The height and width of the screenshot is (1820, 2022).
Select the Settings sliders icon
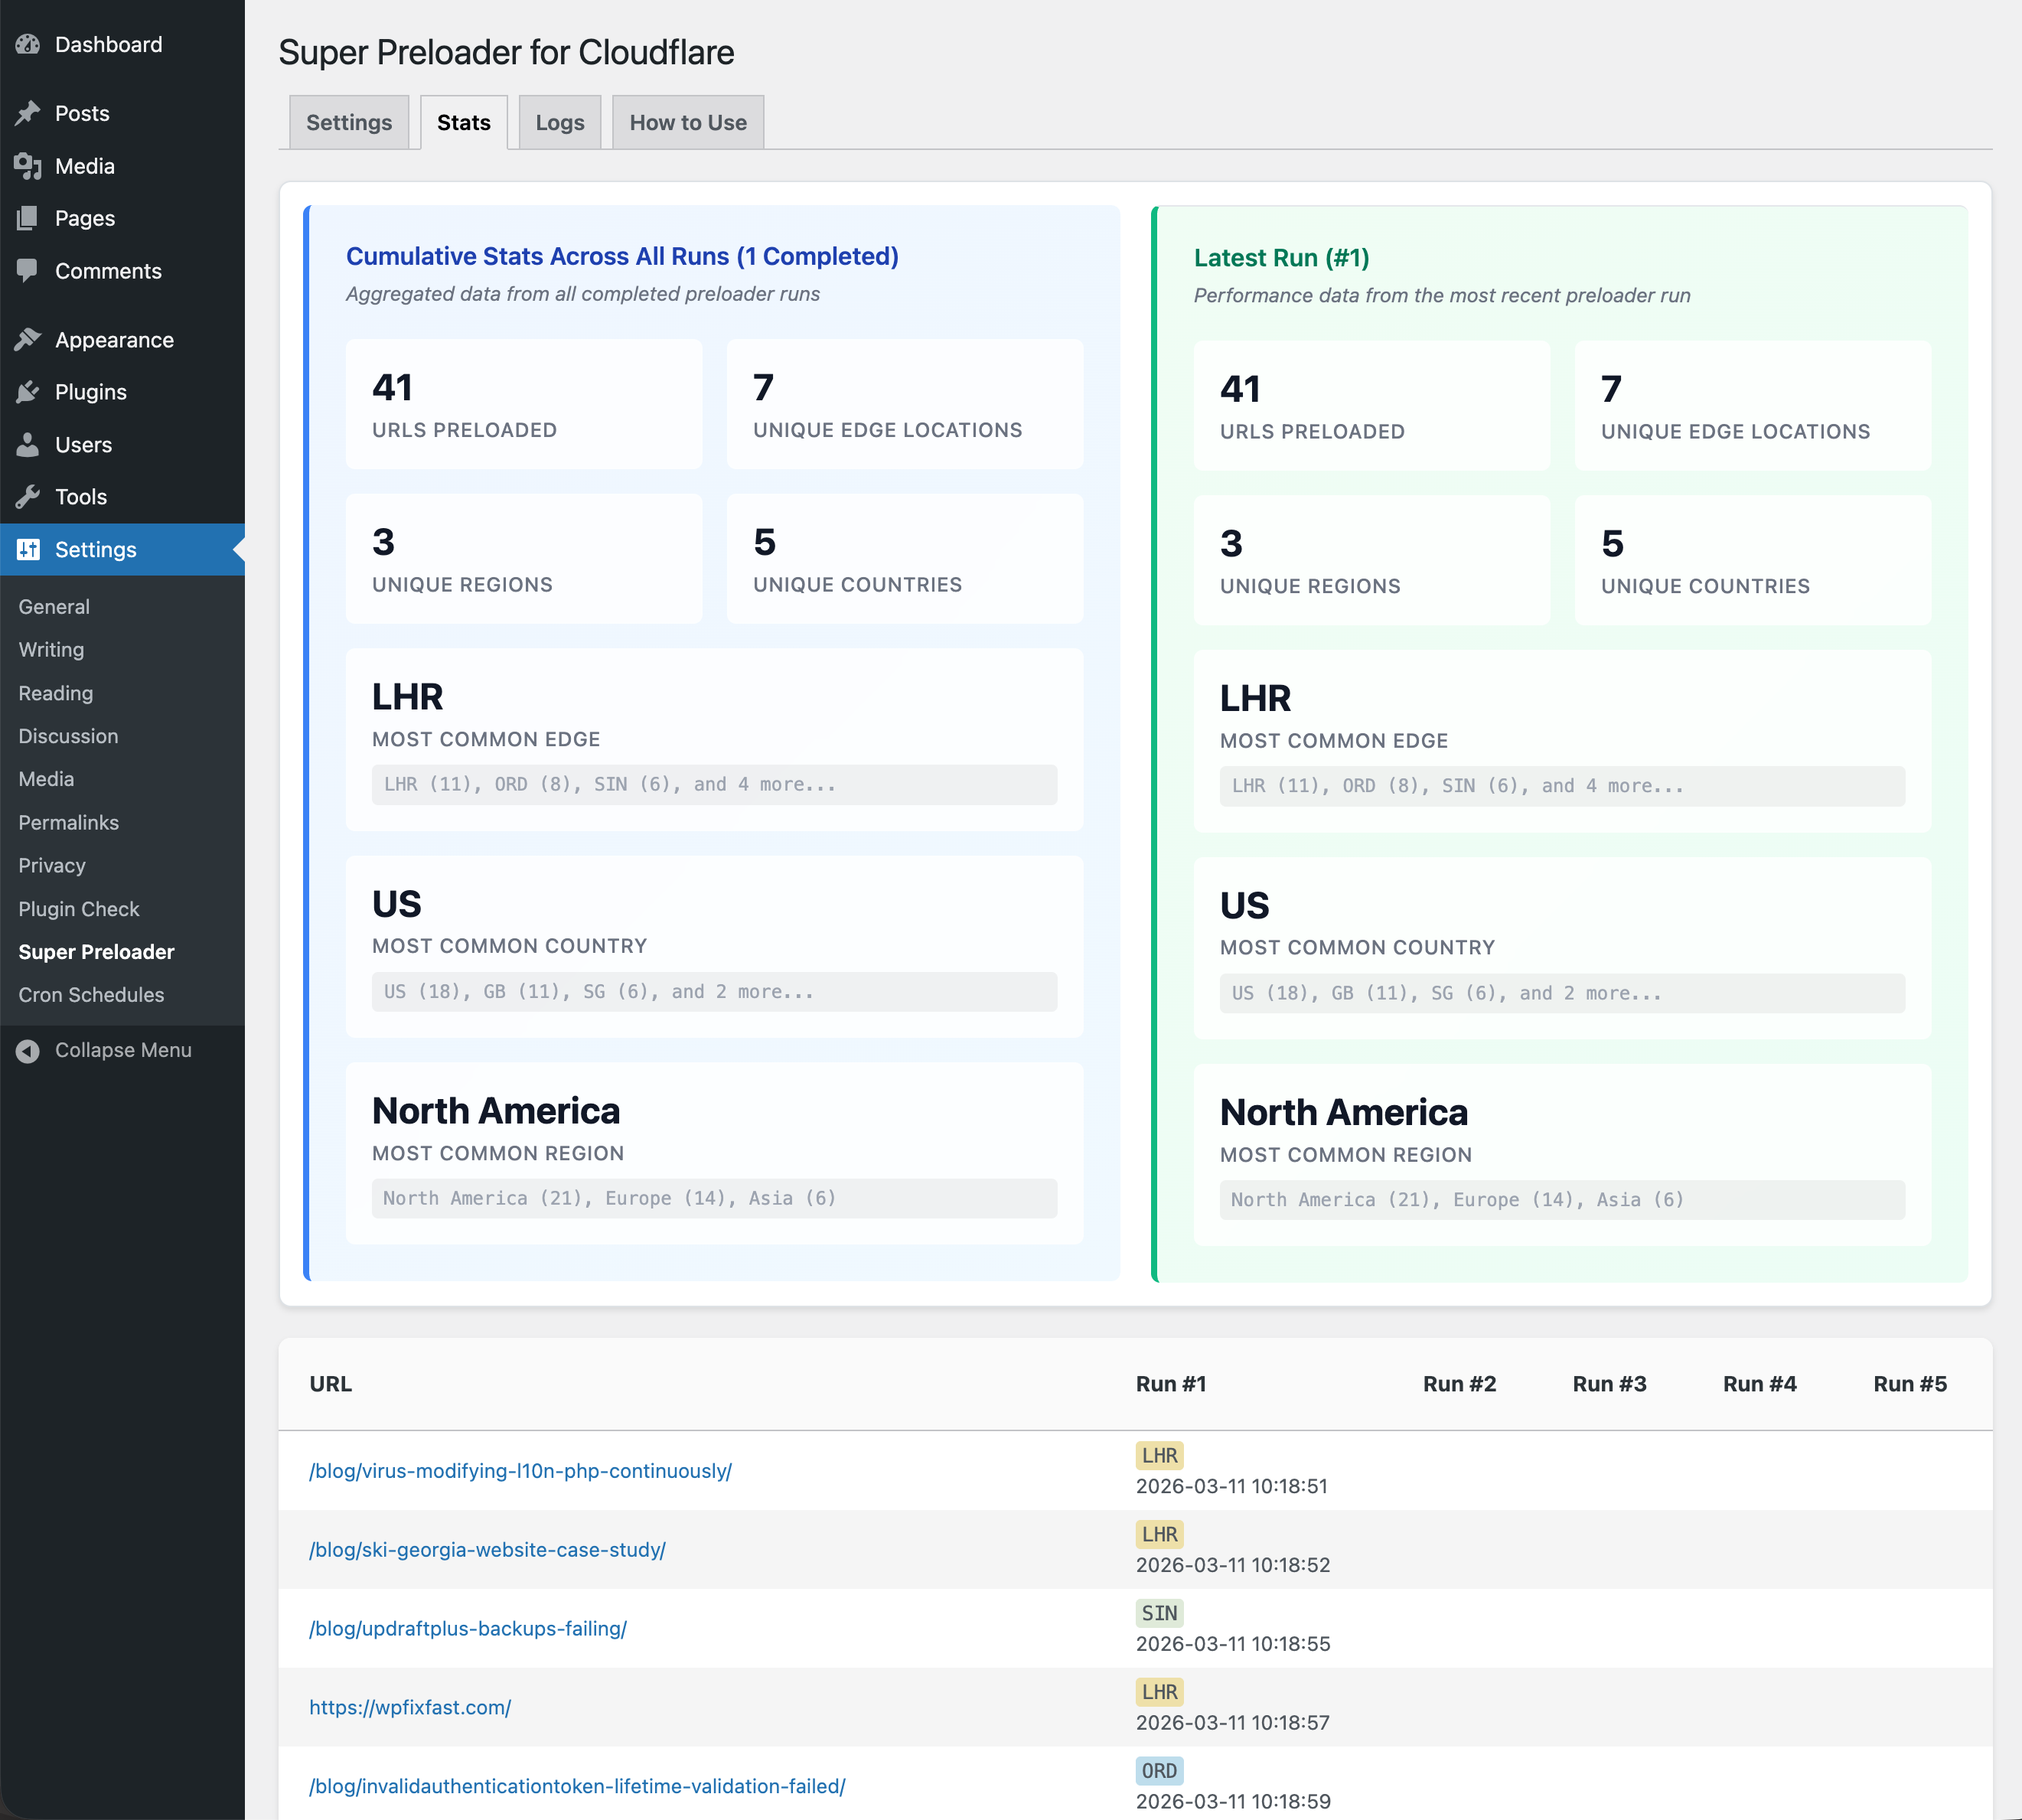(x=28, y=549)
